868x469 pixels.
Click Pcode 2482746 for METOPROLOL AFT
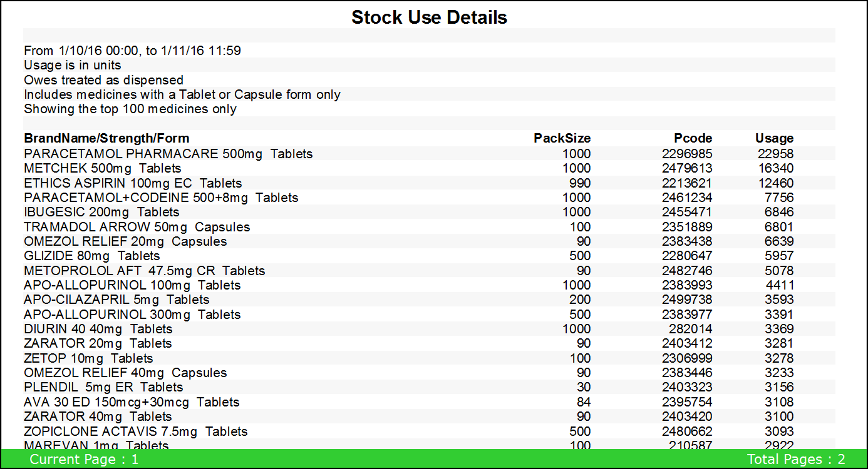tap(687, 271)
